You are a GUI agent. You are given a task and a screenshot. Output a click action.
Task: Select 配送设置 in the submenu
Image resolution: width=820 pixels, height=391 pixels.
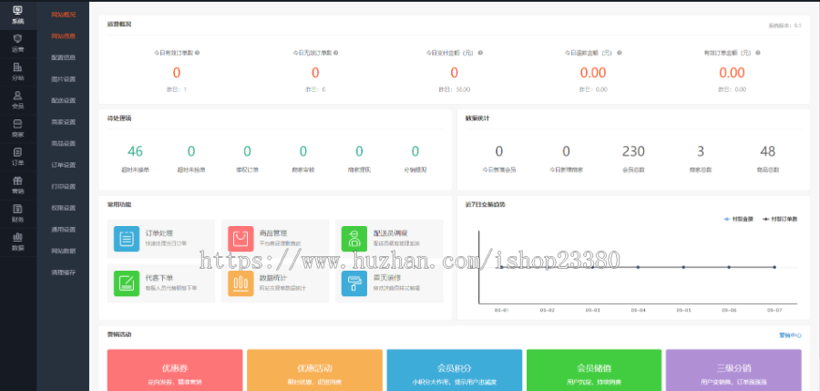[x=63, y=100]
